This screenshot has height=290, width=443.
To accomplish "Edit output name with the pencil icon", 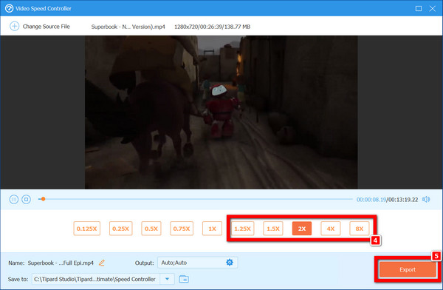I will click(x=102, y=263).
